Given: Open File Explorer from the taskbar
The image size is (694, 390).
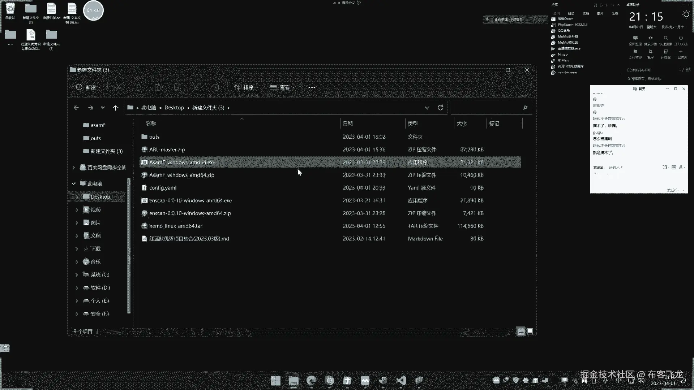Looking at the screenshot, I should click(x=294, y=381).
